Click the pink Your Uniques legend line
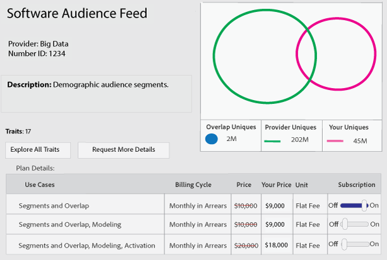This screenshot has width=387, height=260. pyautogui.click(x=335, y=141)
